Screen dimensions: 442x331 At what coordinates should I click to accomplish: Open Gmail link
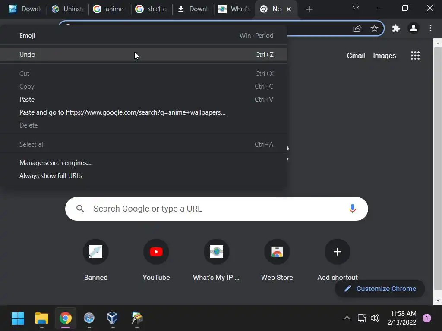pyautogui.click(x=356, y=56)
